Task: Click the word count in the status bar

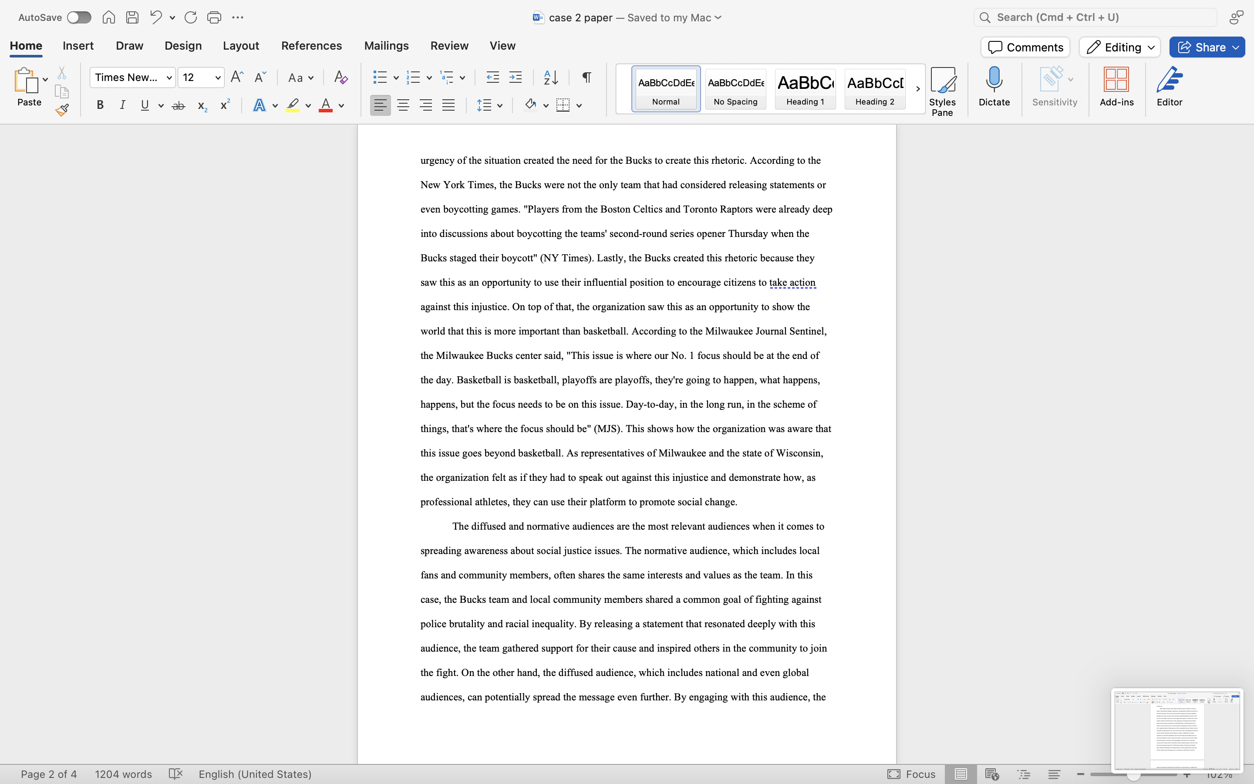Action: [x=123, y=774]
